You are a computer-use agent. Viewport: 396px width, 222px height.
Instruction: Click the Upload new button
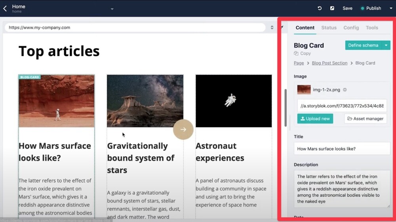click(315, 119)
